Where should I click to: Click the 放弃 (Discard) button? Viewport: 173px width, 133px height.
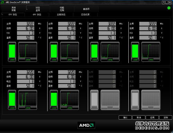pyautogui.click(x=166, y=117)
